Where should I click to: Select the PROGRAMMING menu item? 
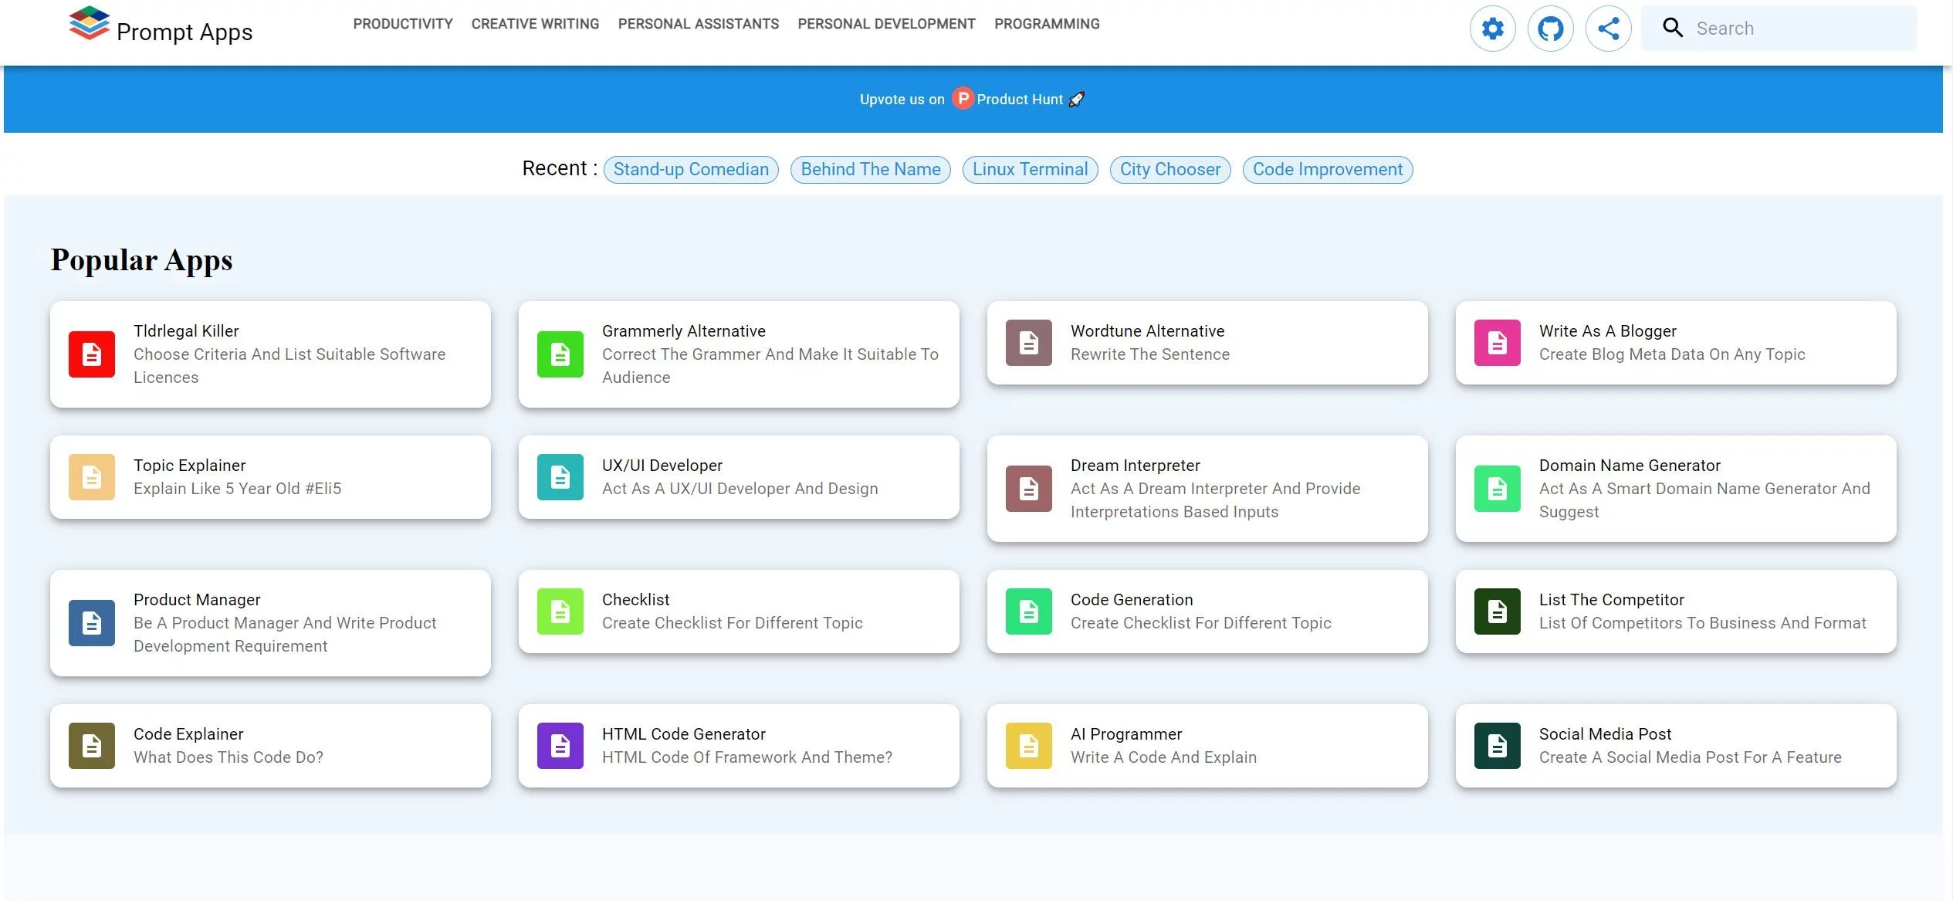1048,24
